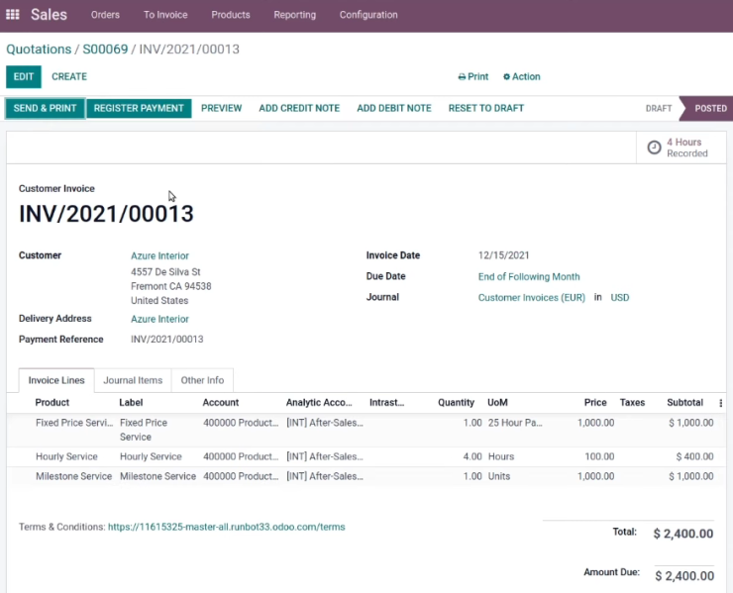Image resolution: width=733 pixels, height=593 pixels.
Task: Click REGISTER PAYMENT button
Action: click(139, 109)
